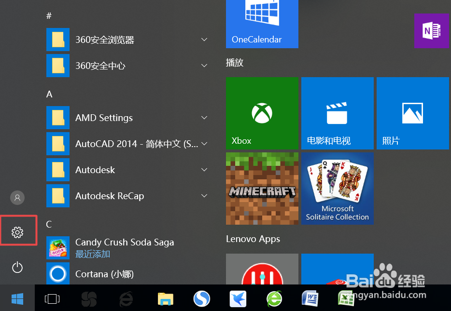Open the 电影和电视 tile
This screenshot has height=311, width=451.
tap(338, 113)
